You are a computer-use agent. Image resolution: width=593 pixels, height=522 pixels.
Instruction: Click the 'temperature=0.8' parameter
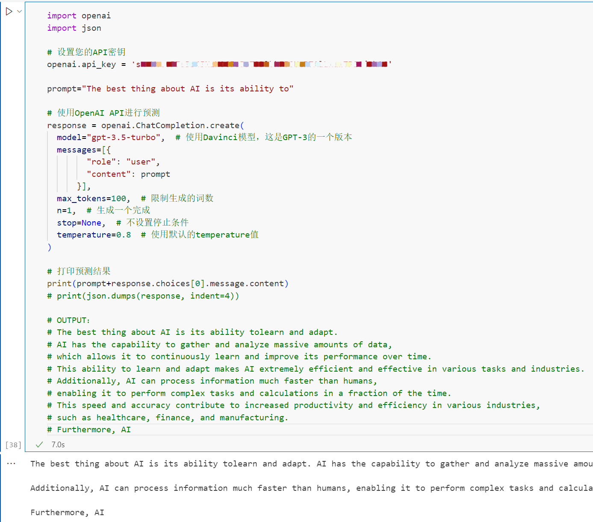94,235
